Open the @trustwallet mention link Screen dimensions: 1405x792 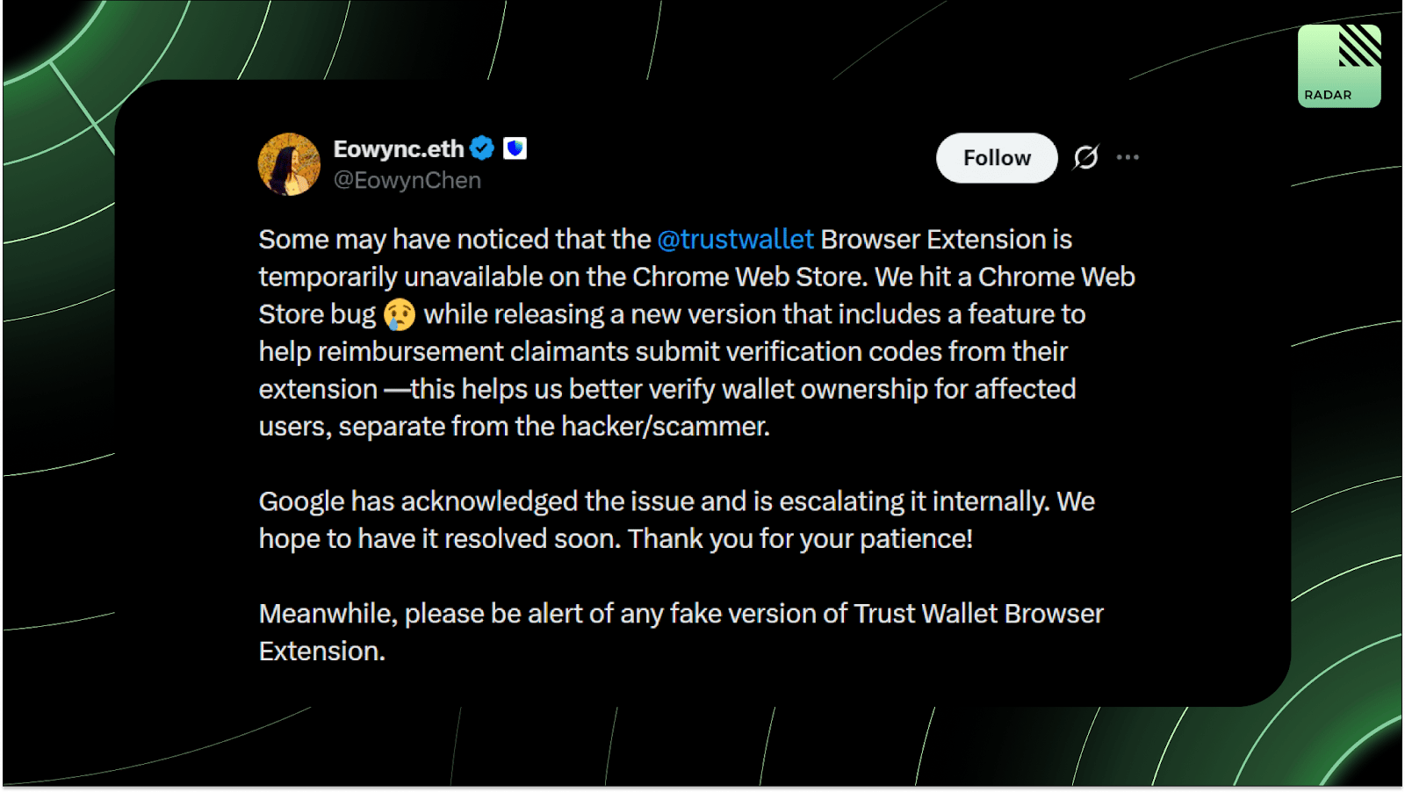tap(735, 239)
